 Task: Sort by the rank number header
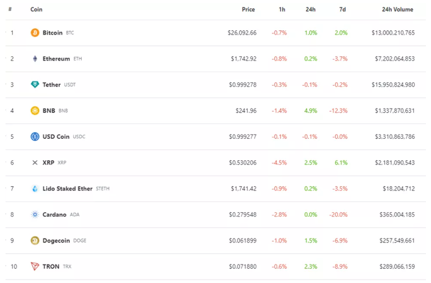[x=10, y=9]
